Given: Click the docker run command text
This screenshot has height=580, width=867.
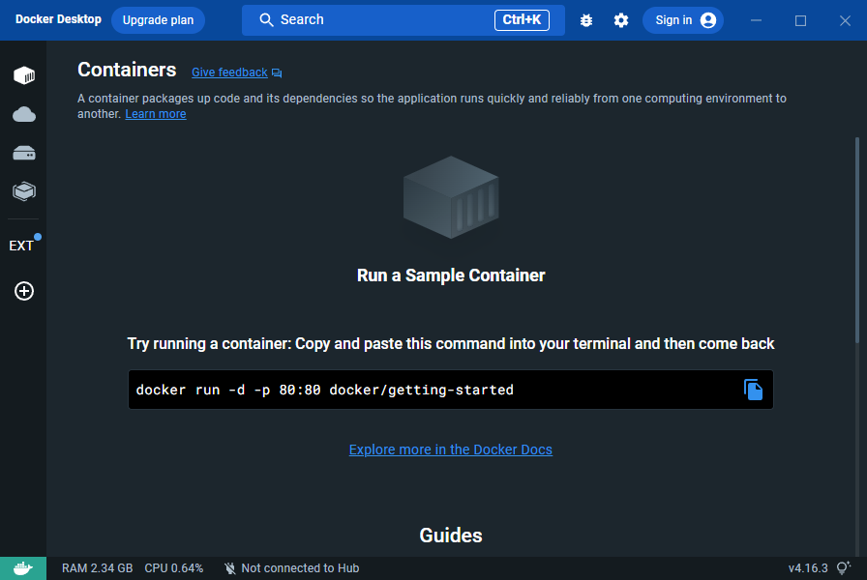Looking at the screenshot, I should tap(324, 390).
